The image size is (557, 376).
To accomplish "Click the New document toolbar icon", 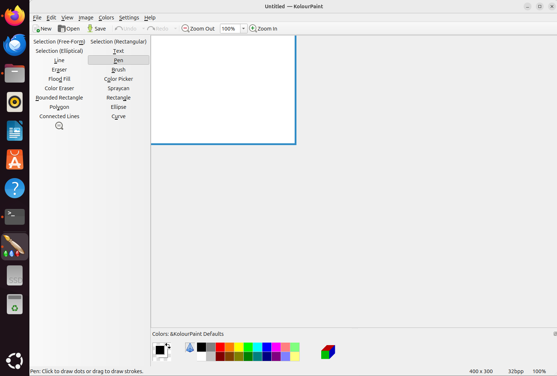I will pyautogui.click(x=36, y=29).
